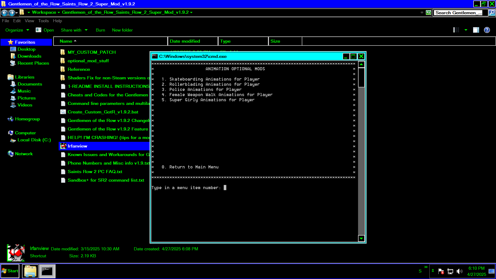Screen dimensions: 496x279
Task: Open the File menu
Action: 5,21
